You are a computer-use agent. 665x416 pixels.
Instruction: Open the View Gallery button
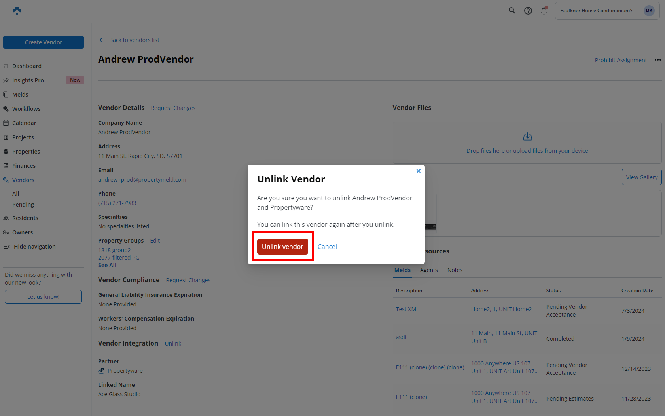[x=641, y=177]
